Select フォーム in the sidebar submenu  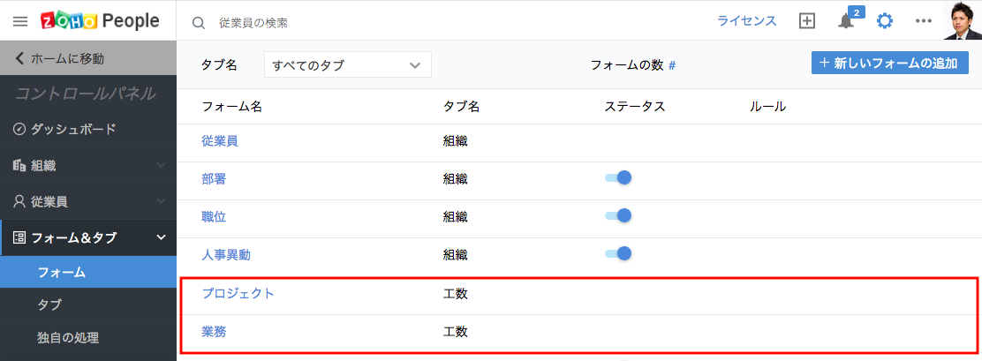tap(88, 272)
